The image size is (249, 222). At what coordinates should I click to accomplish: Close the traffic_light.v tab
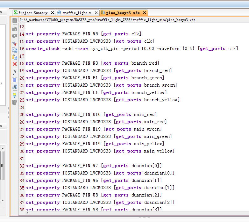tap(96, 13)
